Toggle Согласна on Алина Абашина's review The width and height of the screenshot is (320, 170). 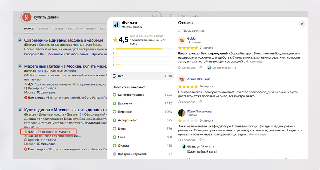tap(187, 102)
